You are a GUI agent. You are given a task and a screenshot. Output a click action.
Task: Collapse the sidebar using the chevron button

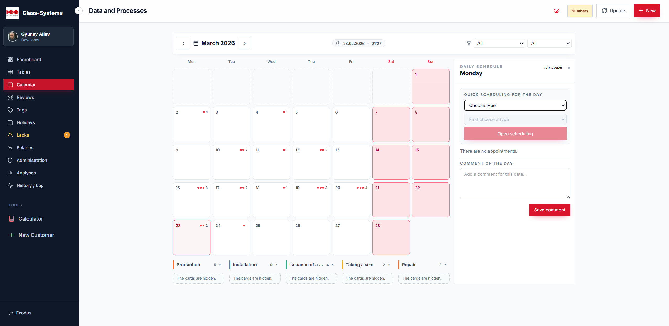tap(78, 10)
